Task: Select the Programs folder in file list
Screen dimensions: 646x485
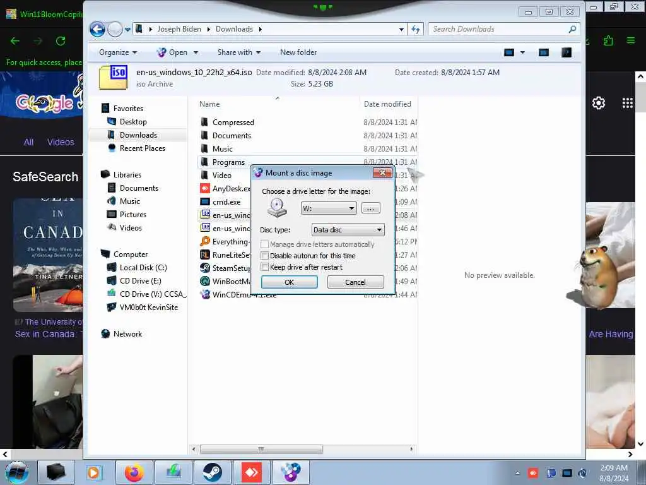Action: coord(228,162)
